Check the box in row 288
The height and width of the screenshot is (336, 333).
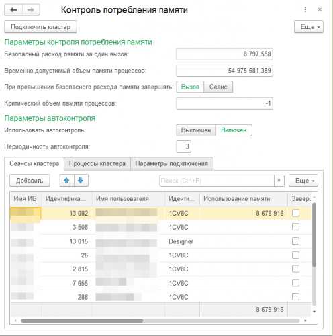[x=295, y=297]
